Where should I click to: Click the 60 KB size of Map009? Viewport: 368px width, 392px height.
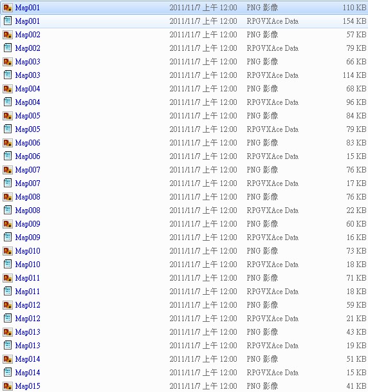click(x=356, y=223)
